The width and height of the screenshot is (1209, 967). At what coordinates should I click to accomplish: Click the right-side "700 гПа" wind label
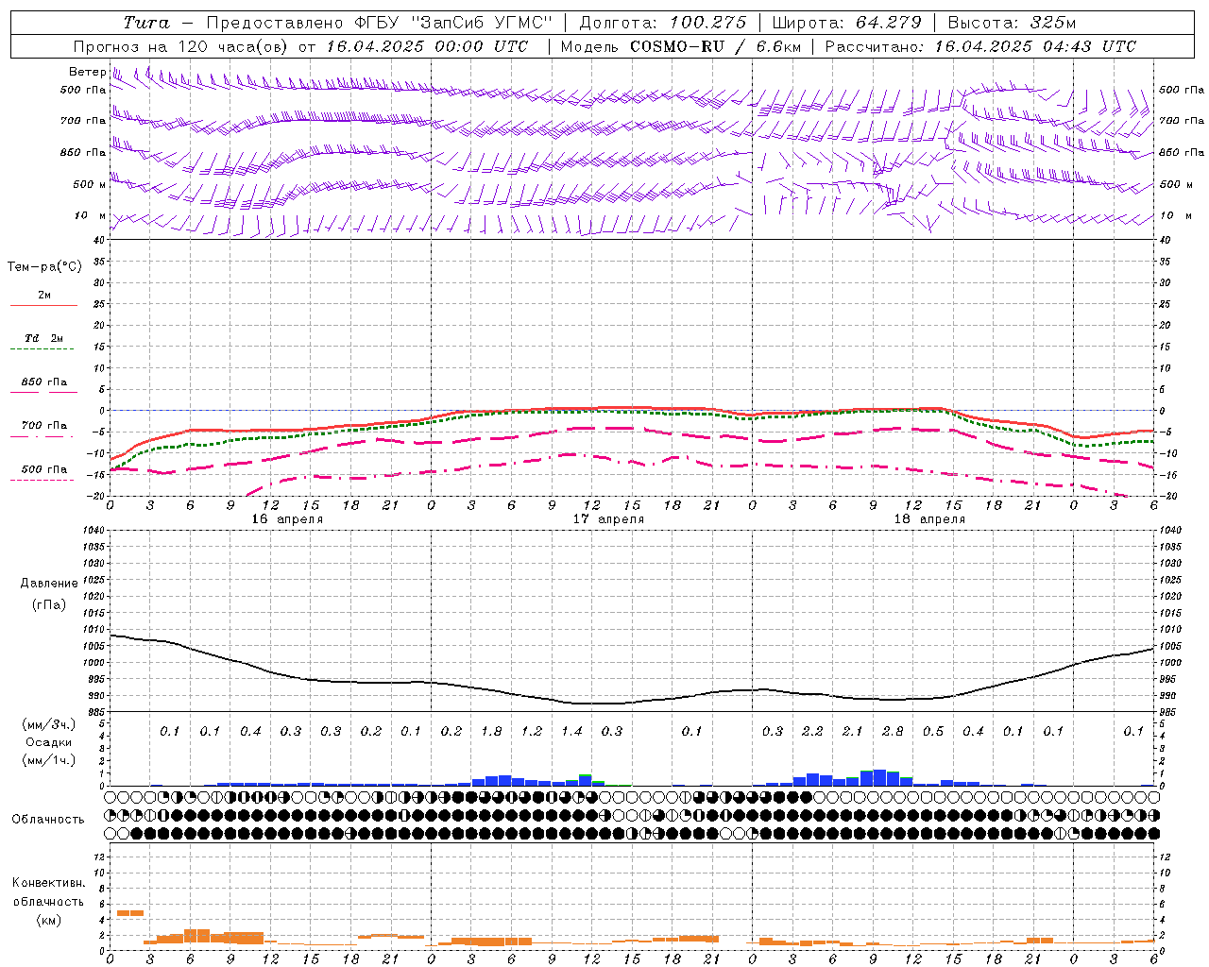coord(1182,121)
